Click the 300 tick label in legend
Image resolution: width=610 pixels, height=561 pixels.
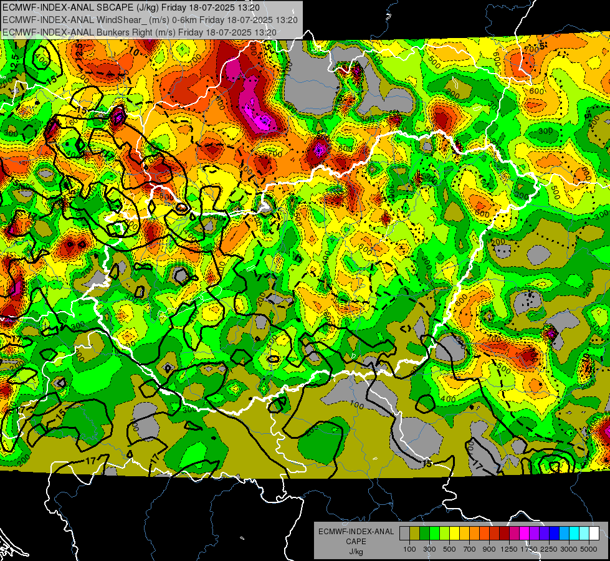(429, 549)
